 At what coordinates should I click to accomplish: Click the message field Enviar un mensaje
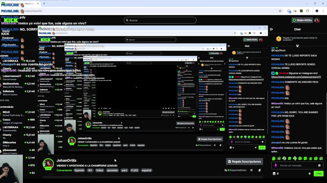tap(297, 165)
